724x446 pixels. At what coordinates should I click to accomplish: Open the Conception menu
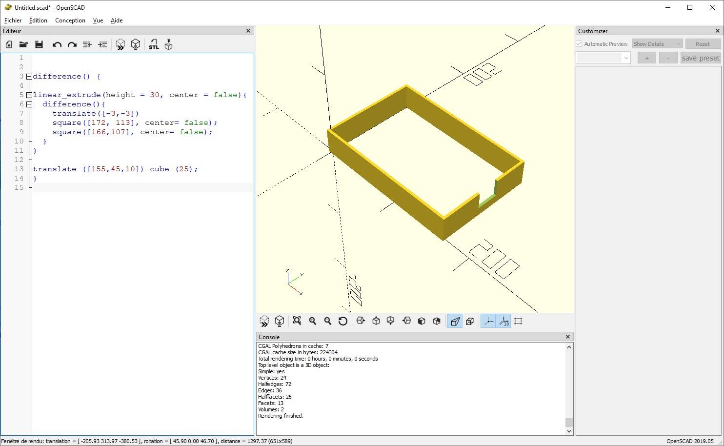(70, 20)
